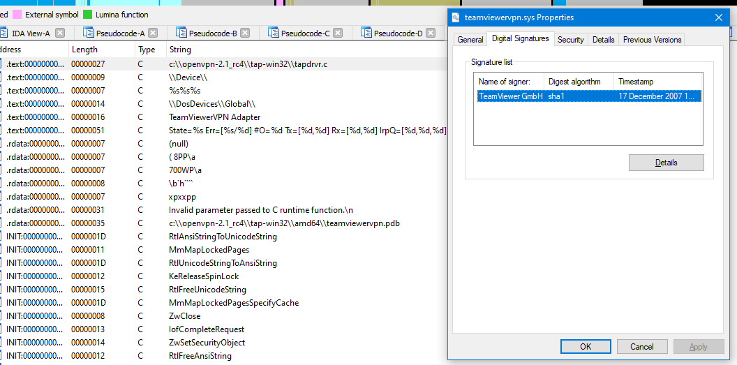Switch to the Pseudocode-C tab
The height and width of the screenshot is (365, 737).
(x=305, y=33)
